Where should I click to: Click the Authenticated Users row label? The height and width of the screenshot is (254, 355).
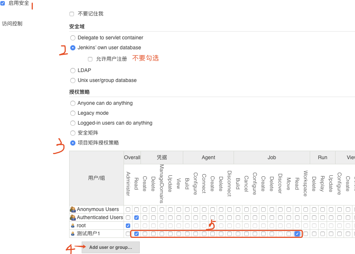point(100,218)
